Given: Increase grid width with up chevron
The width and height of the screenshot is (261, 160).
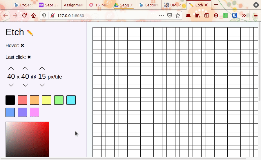Looking at the screenshot, I should [11, 68].
